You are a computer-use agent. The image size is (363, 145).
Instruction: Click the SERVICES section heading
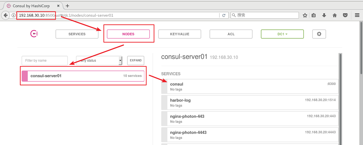(171, 74)
